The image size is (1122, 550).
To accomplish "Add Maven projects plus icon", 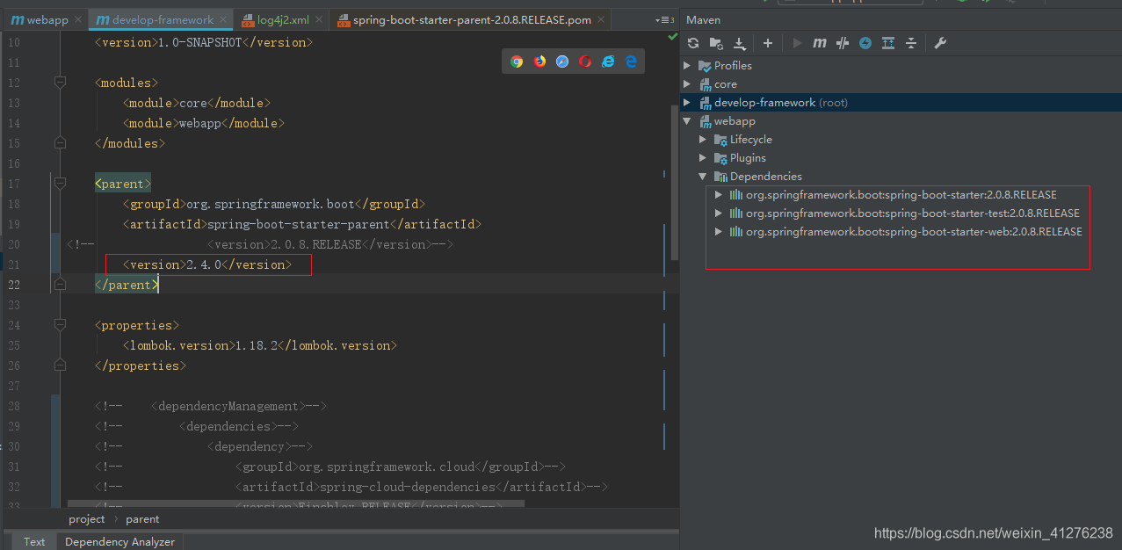I will pyautogui.click(x=767, y=43).
